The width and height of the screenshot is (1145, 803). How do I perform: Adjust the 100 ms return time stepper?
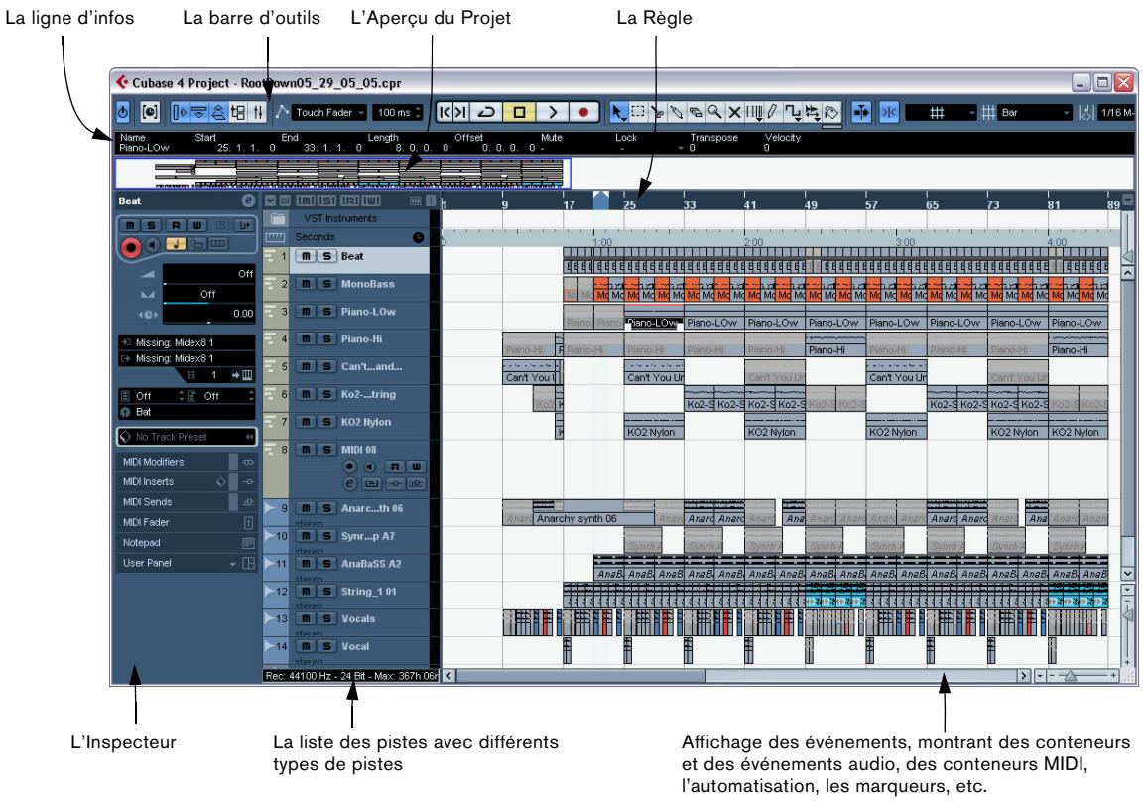click(x=419, y=112)
